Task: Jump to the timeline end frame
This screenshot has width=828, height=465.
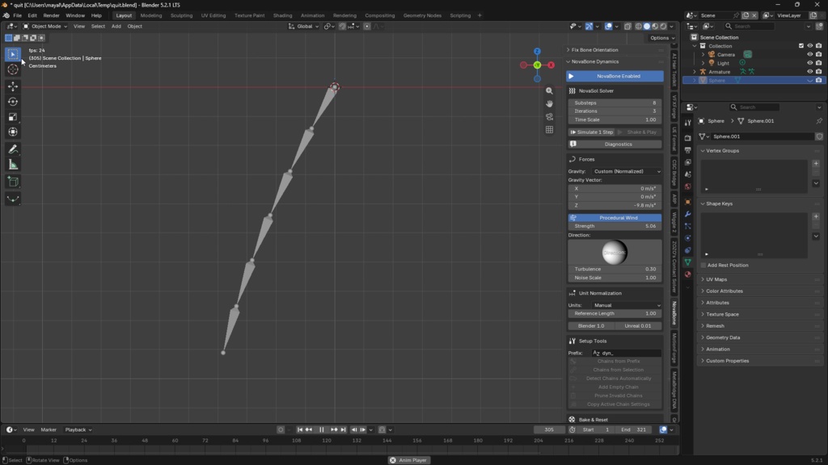Action: [343, 429]
